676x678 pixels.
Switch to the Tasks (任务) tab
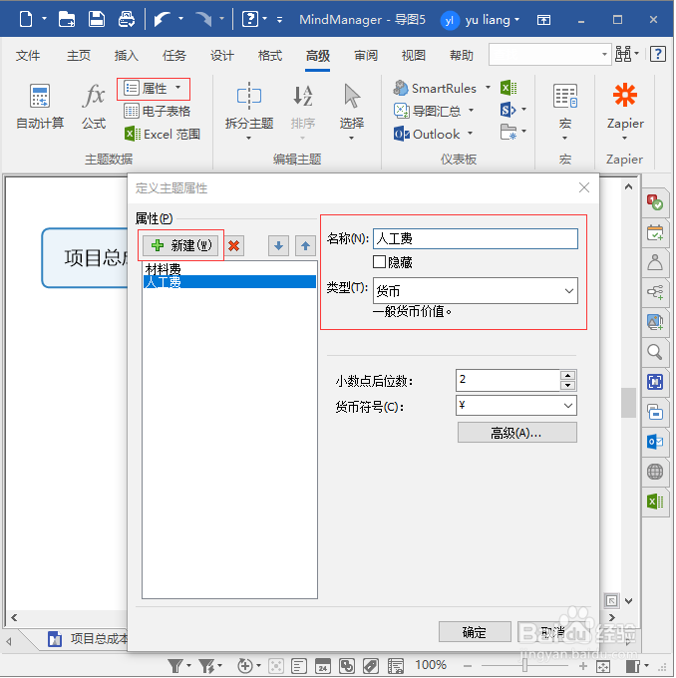click(x=173, y=56)
